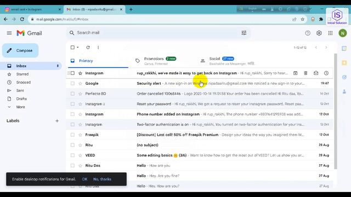351x197 pixels.
Task: Click the Compose button
Action: coord(20,50)
